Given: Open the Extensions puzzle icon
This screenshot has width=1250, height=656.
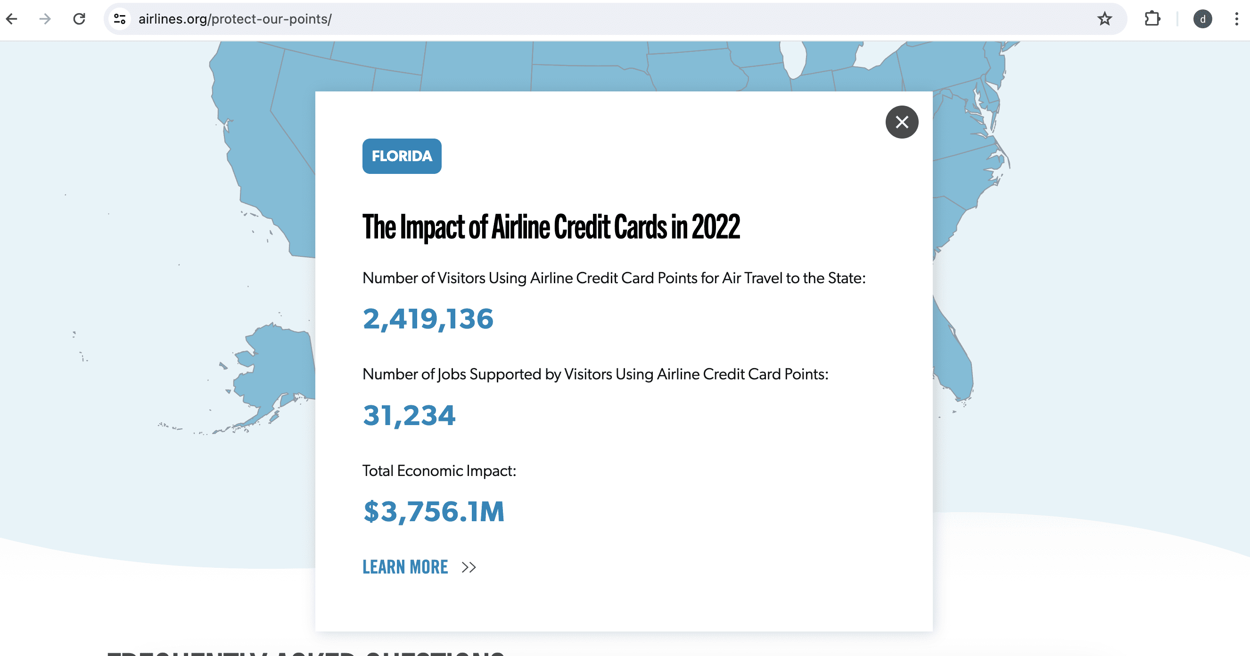Looking at the screenshot, I should pyautogui.click(x=1152, y=19).
